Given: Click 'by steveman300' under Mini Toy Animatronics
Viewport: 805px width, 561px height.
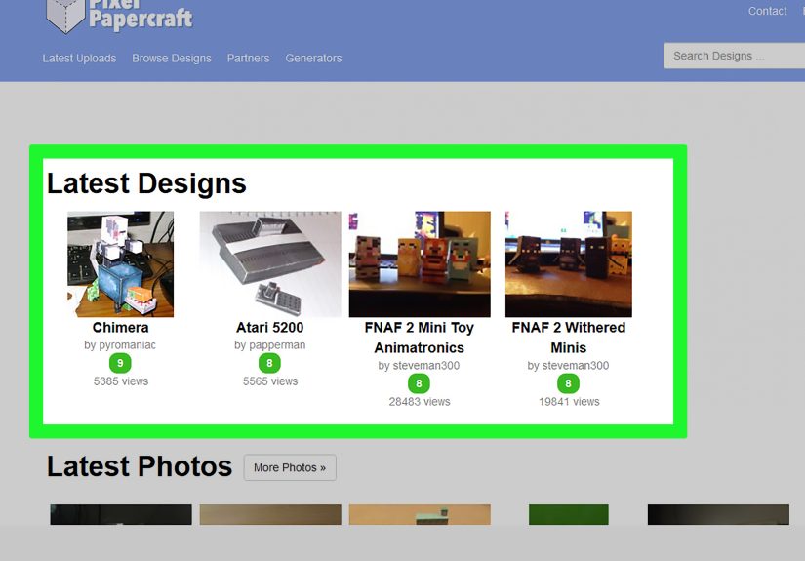Looking at the screenshot, I should (x=419, y=366).
